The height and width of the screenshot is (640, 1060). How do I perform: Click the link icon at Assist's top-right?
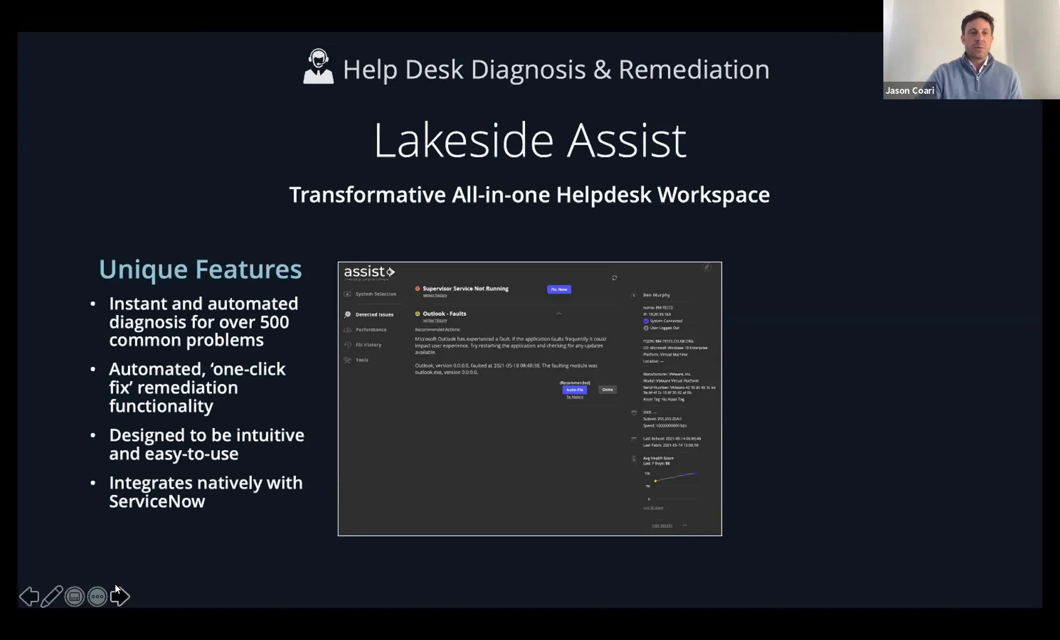707,267
